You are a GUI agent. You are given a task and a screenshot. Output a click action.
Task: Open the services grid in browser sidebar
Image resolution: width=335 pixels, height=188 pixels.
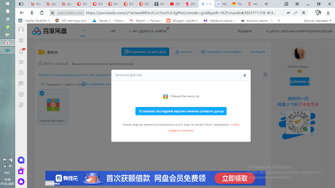(x=21, y=40)
